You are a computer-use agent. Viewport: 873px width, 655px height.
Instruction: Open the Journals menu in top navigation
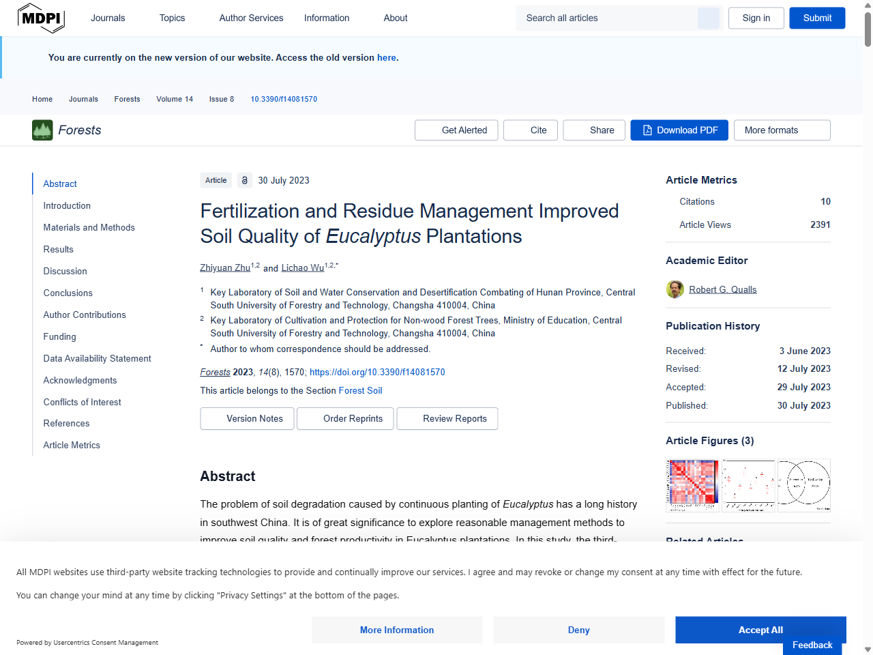click(108, 18)
